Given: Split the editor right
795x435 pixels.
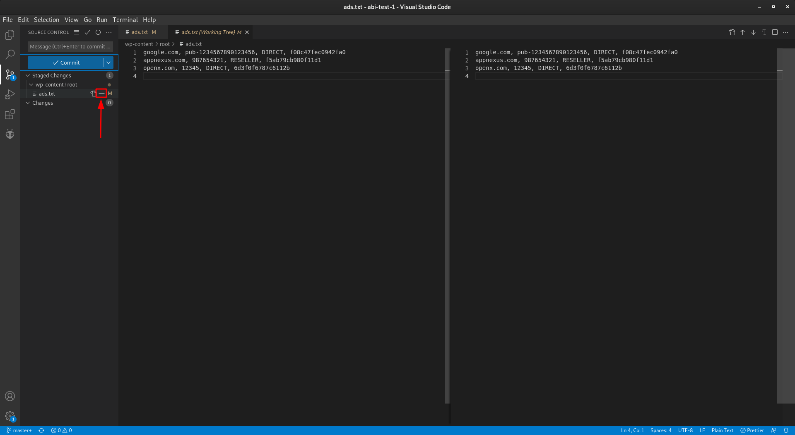Looking at the screenshot, I should (x=775, y=32).
